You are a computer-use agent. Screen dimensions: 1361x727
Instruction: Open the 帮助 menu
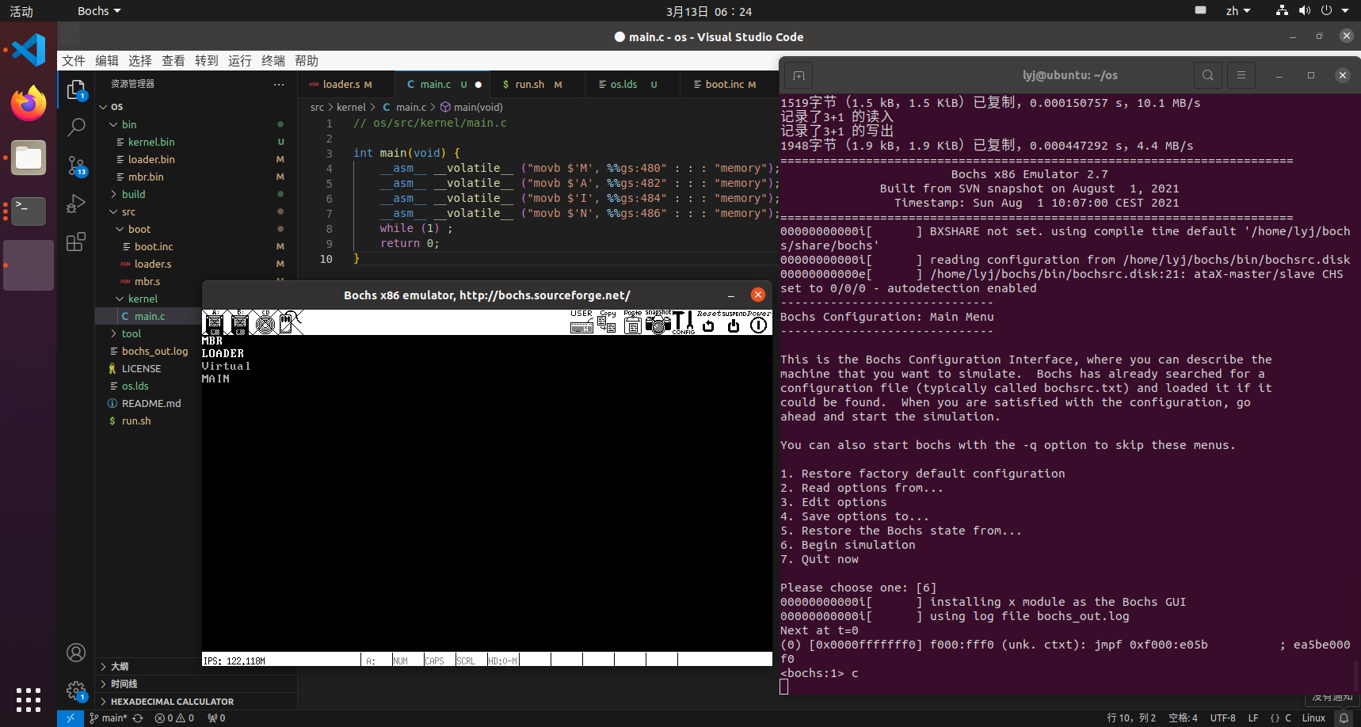pyautogui.click(x=307, y=61)
